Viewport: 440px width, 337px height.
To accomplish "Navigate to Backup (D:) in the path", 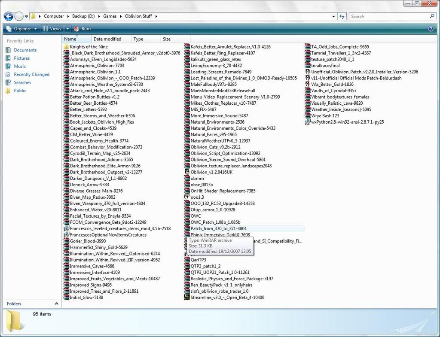I will (83, 16).
